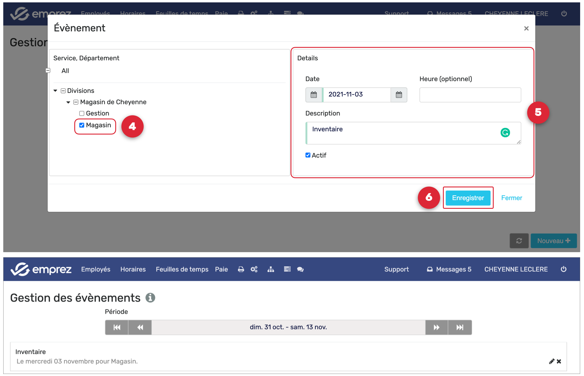
Task: Uncheck the Magasin checkbox
Action: [x=82, y=125]
